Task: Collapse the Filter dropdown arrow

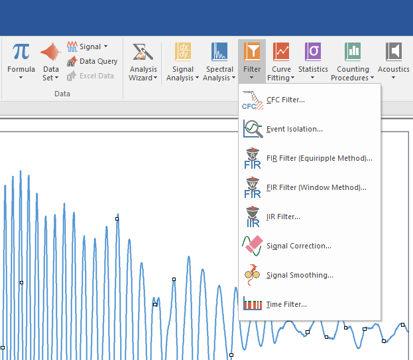Action: [251, 78]
